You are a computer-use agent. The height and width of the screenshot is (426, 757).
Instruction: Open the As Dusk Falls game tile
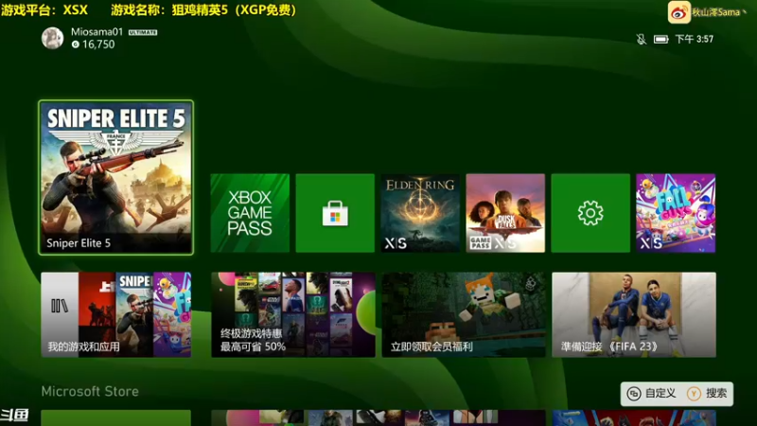(505, 213)
